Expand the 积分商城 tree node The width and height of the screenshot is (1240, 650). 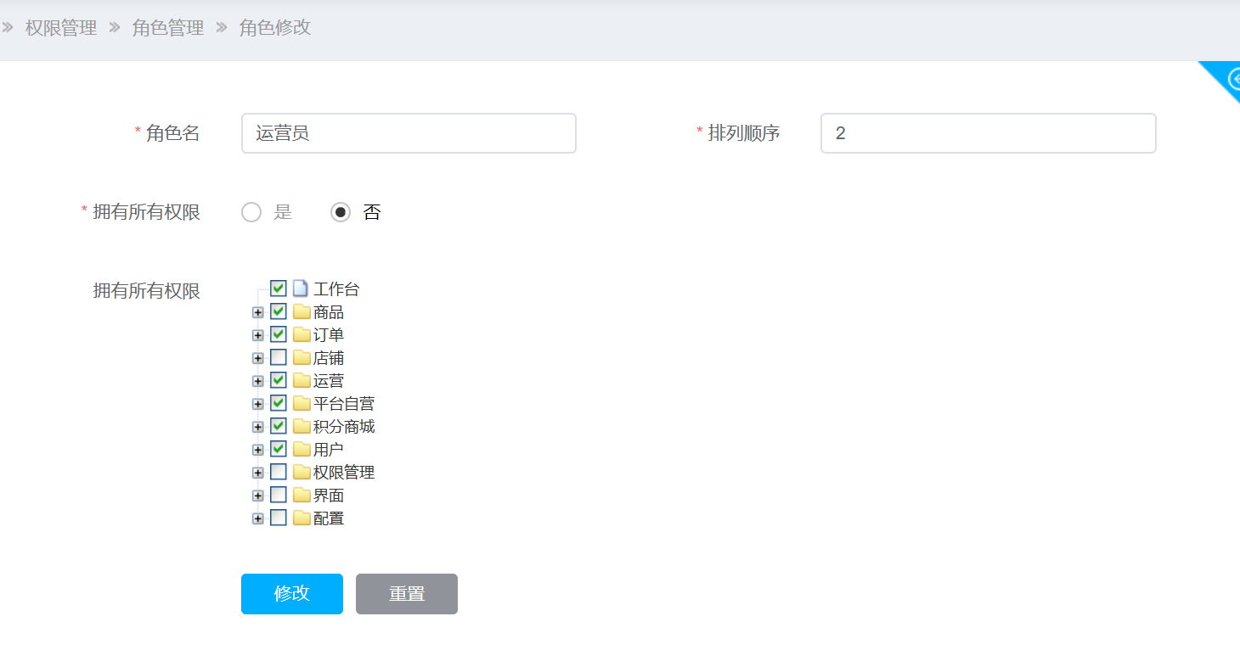(x=258, y=427)
